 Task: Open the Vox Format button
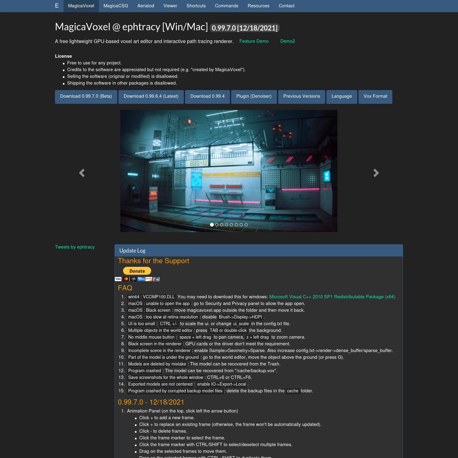(376, 97)
